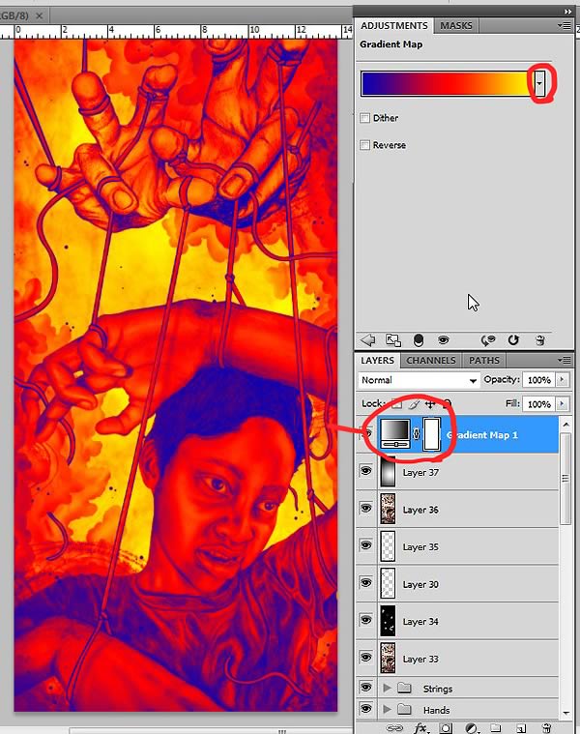Hide Layer 37
The image size is (580, 734).
(365, 471)
